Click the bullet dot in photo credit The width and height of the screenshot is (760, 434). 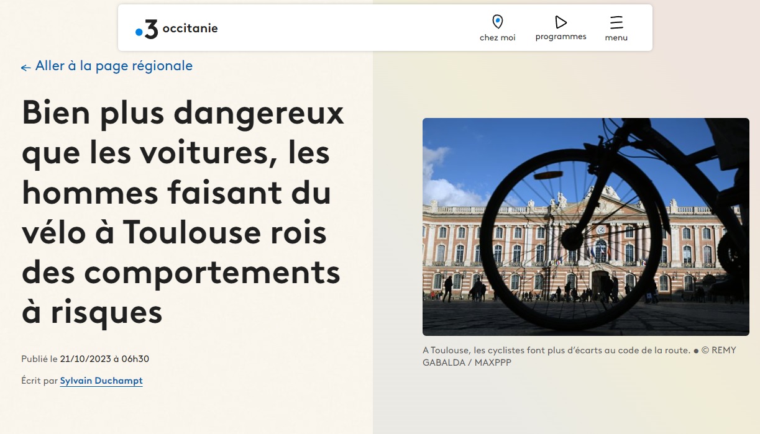[x=696, y=351]
